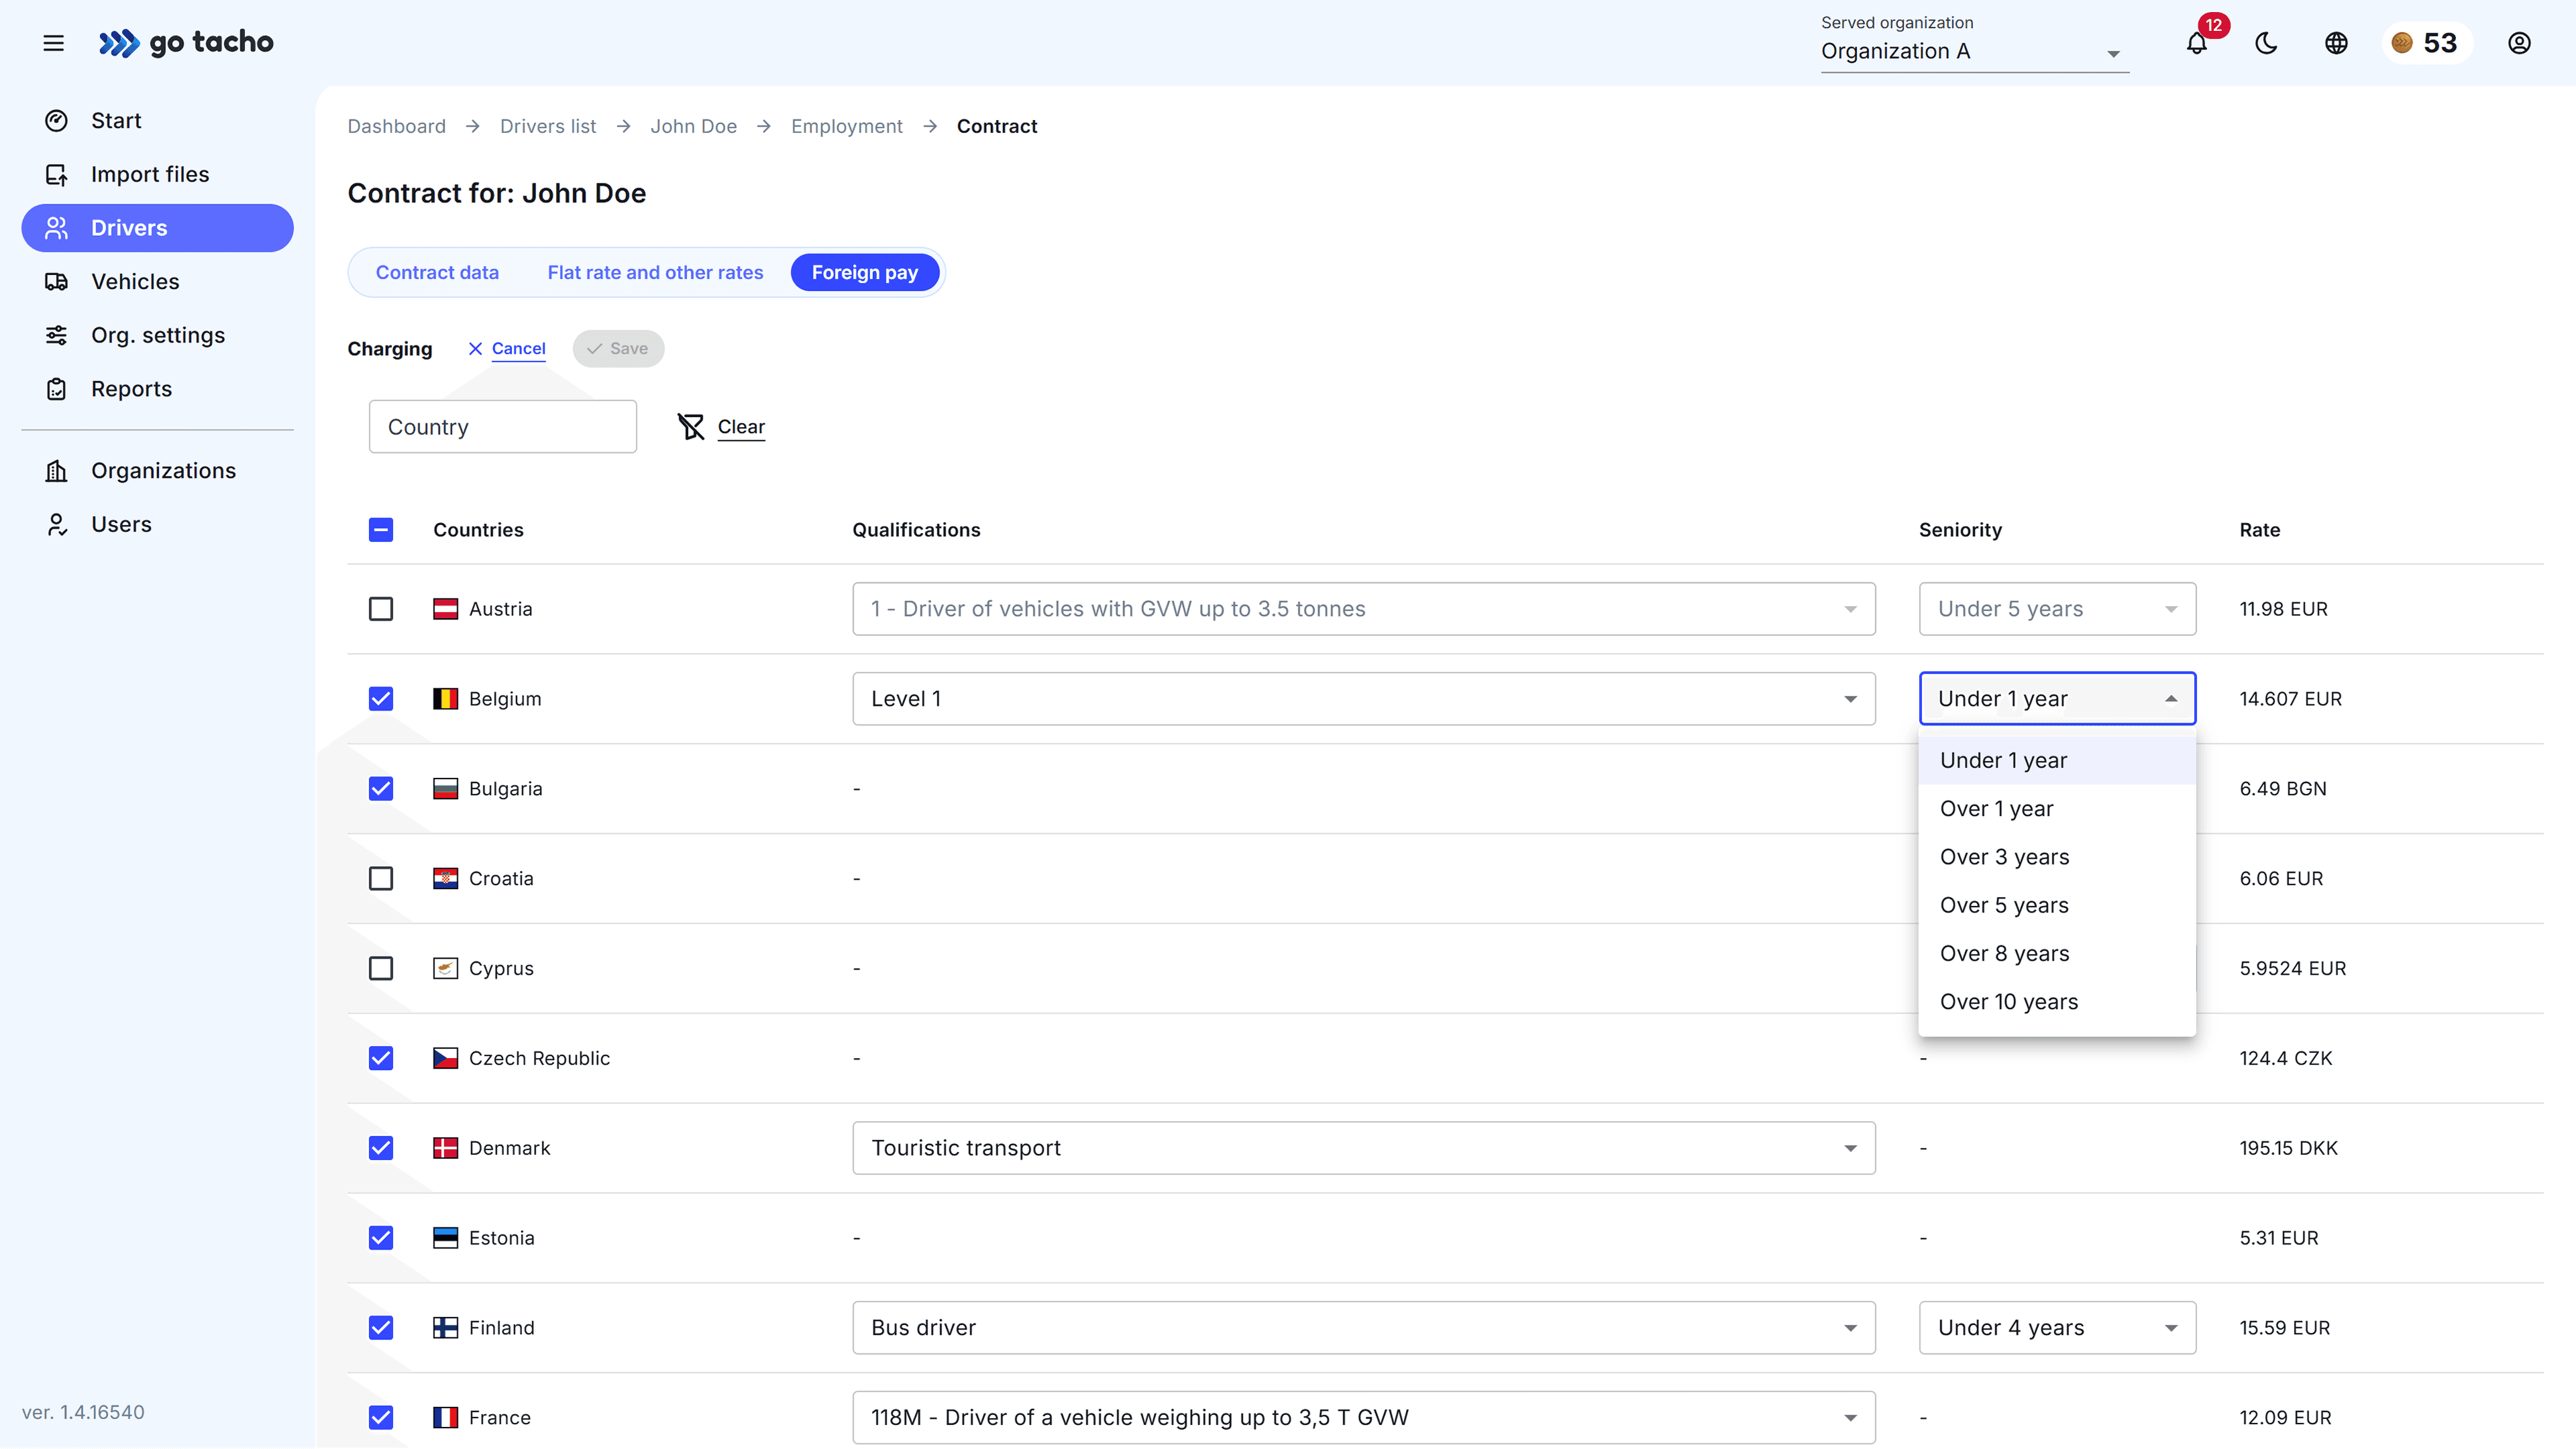
Task: Open Belgium qualifications Level 1 dropdown
Action: click(x=1363, y=699)
